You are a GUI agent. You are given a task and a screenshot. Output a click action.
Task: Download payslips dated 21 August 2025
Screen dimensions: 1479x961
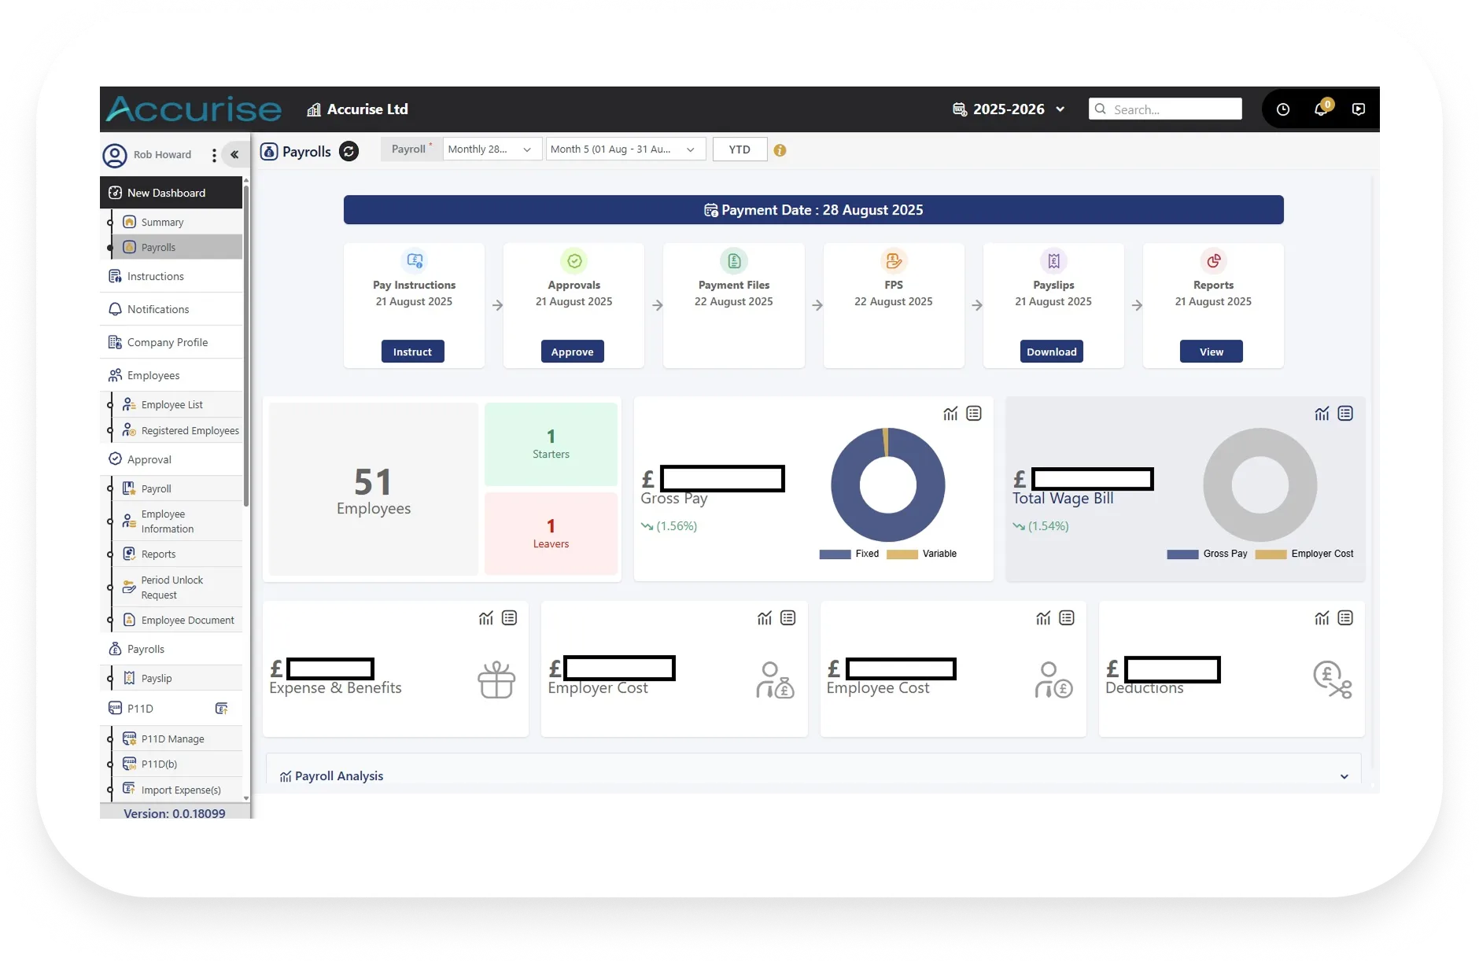tap(1052, 352)
